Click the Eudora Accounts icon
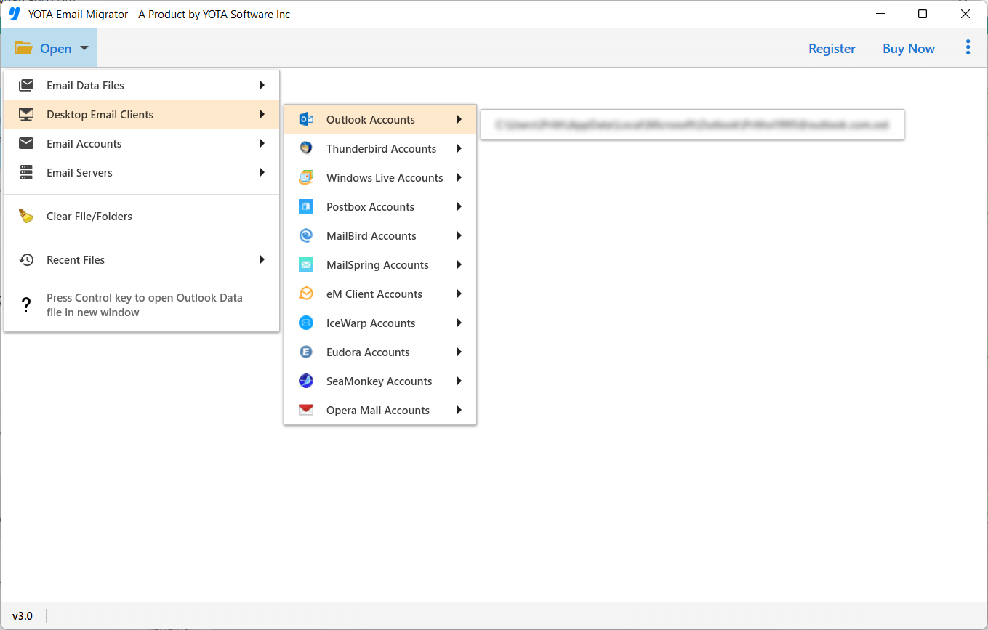 (305, 352)
